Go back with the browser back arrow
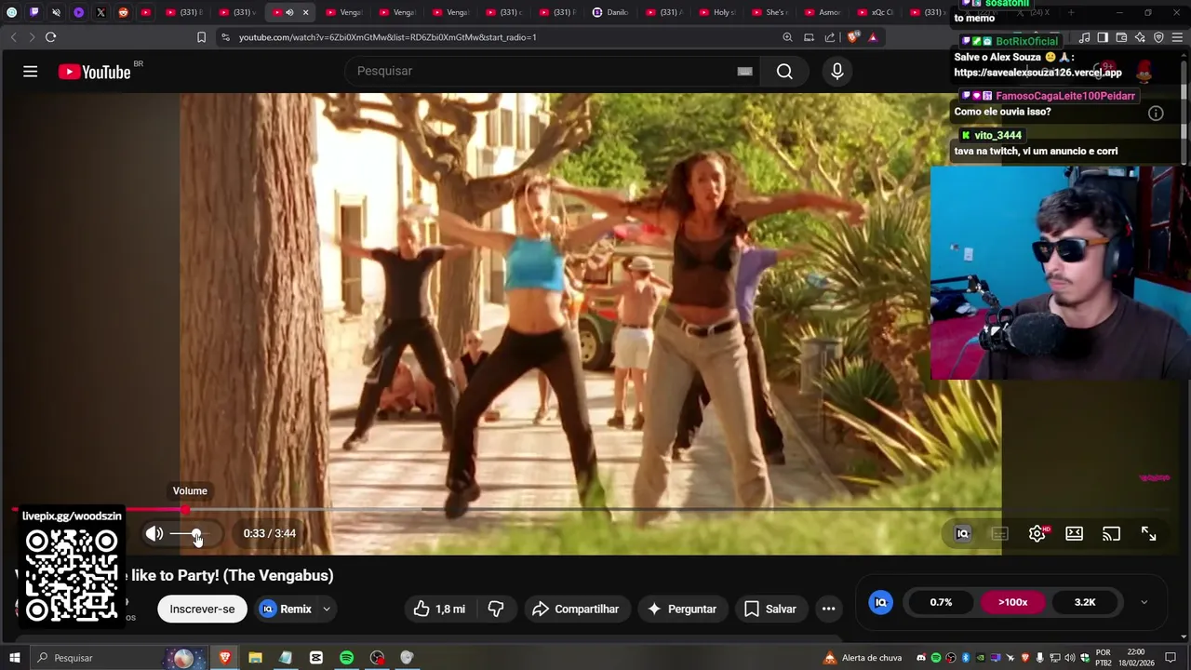The height and width of the screenshot is (670, 1191). point(13,37)
